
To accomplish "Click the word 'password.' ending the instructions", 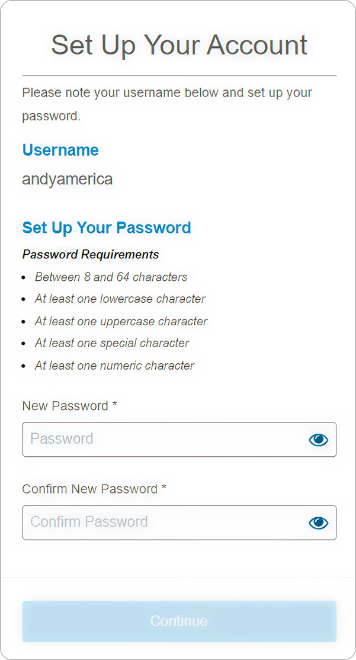I will point(51,116).
